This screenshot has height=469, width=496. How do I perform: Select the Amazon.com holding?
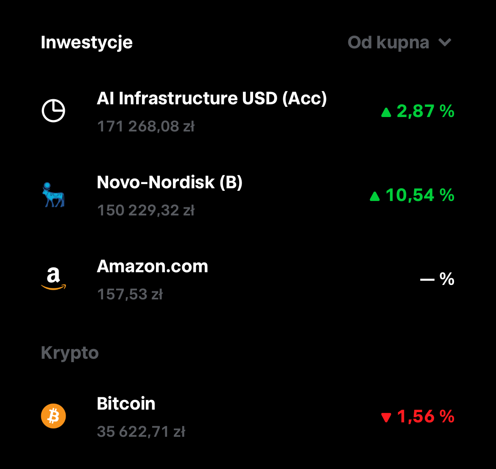point(153,266)
